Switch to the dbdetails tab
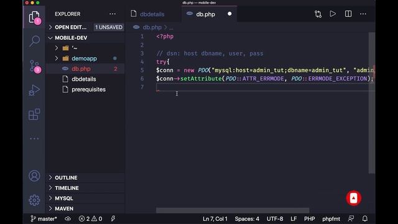Image resolution: width=398 pixels, height=224 pixels. (x=153, y=14)
